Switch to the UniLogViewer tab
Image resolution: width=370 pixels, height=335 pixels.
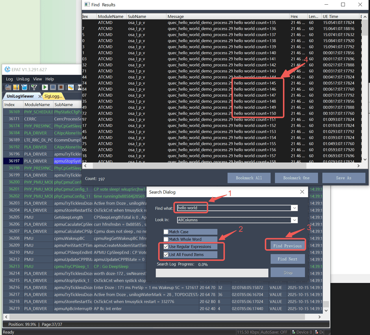[20, 96]
